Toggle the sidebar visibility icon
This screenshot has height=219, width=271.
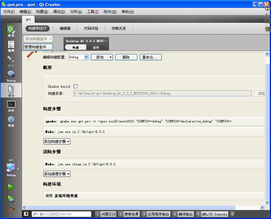click(x=26, y=214)
